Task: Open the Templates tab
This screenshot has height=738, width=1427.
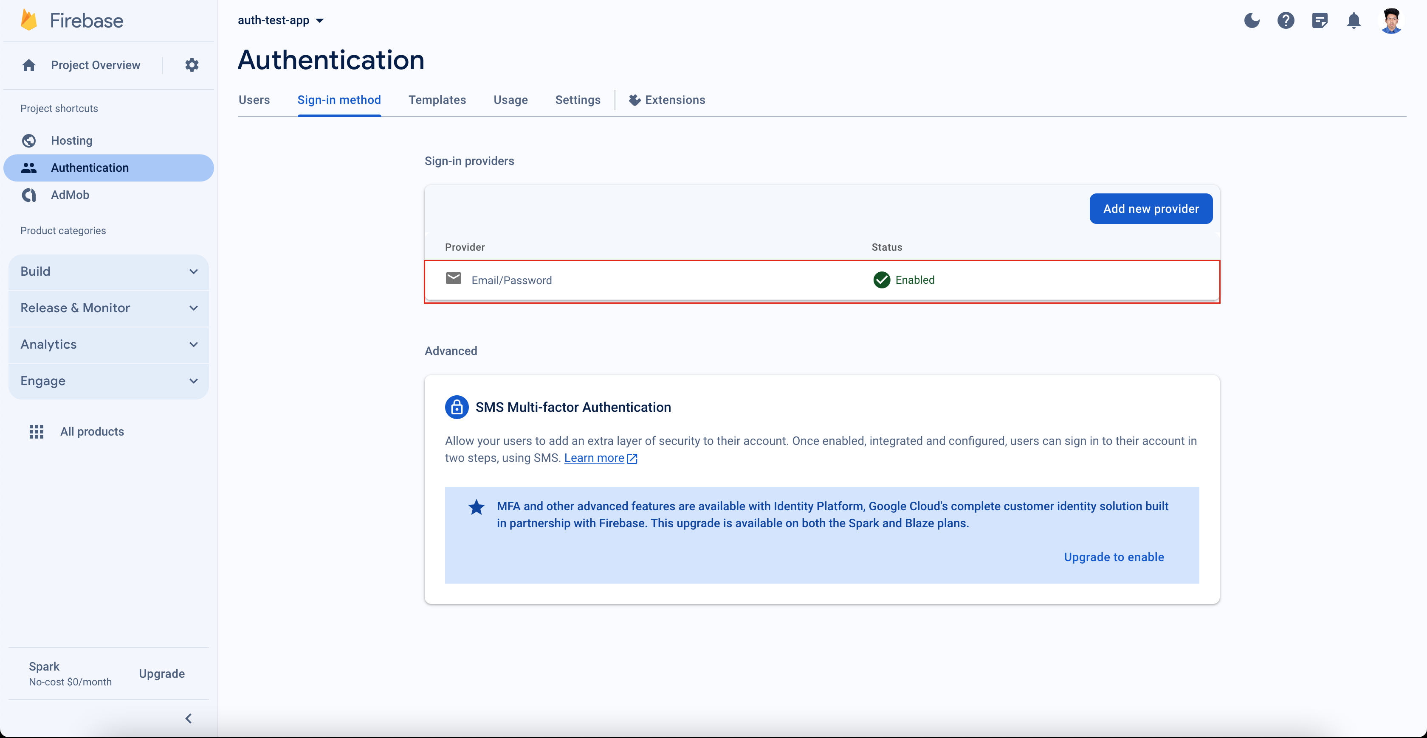Action: (437, 100)
